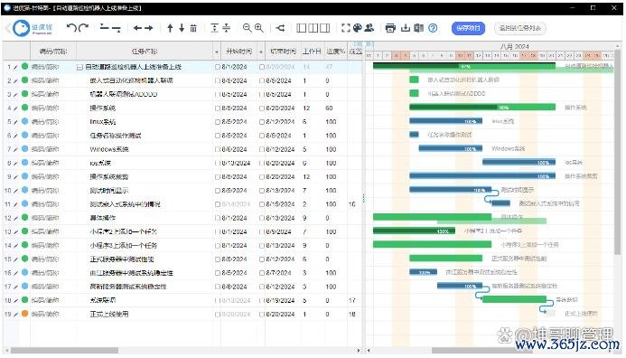
Task: Click the undo arrow icon
Action: point(71,28)
